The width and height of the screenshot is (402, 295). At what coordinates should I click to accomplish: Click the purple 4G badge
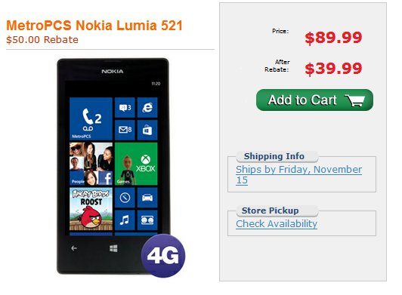pyautogui.click(x=163, y=256)
